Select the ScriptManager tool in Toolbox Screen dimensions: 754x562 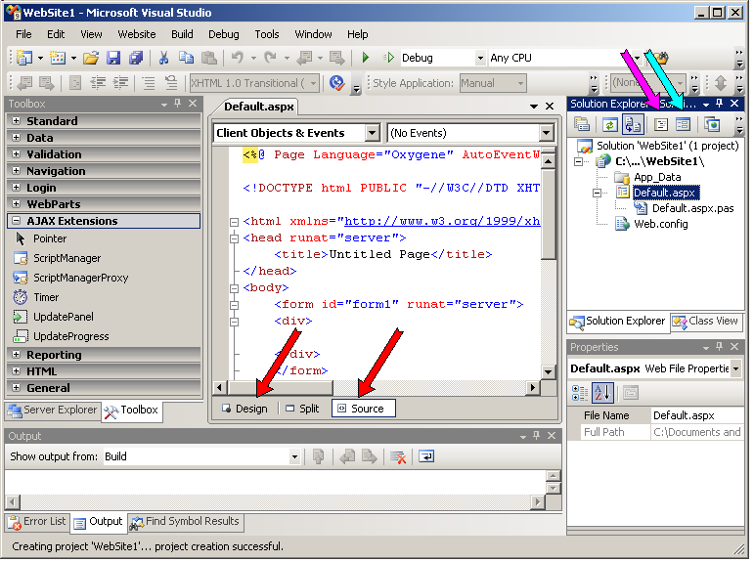[67, 258]
